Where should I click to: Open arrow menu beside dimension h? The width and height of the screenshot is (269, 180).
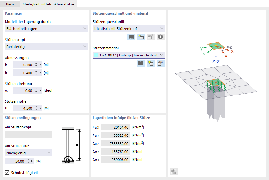40,73
